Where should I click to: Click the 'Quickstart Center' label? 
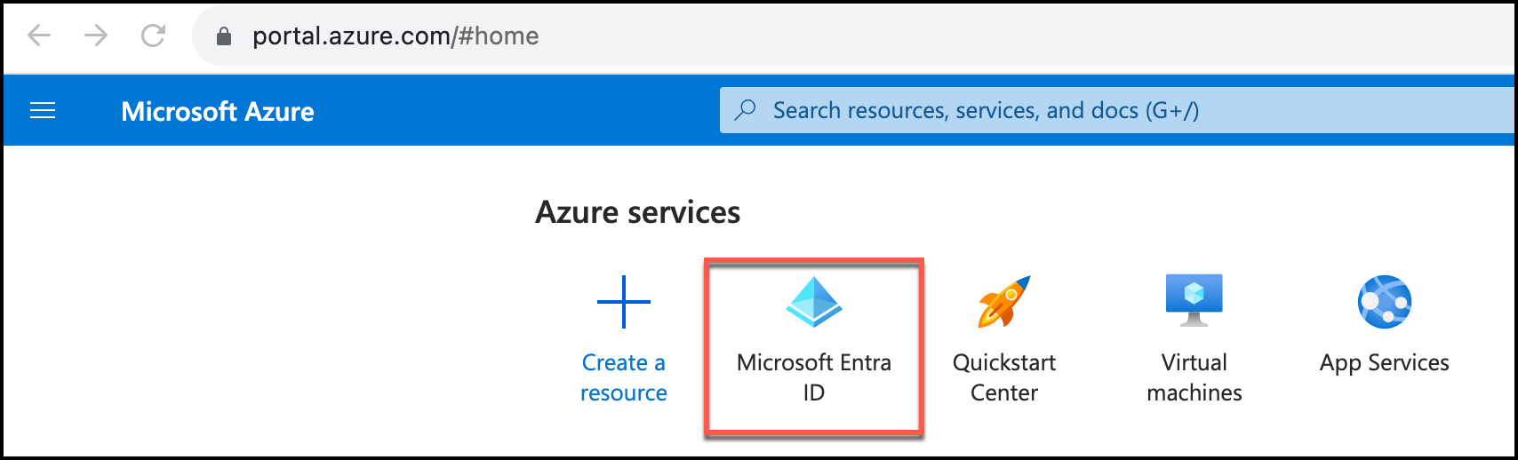(1004, 377)
